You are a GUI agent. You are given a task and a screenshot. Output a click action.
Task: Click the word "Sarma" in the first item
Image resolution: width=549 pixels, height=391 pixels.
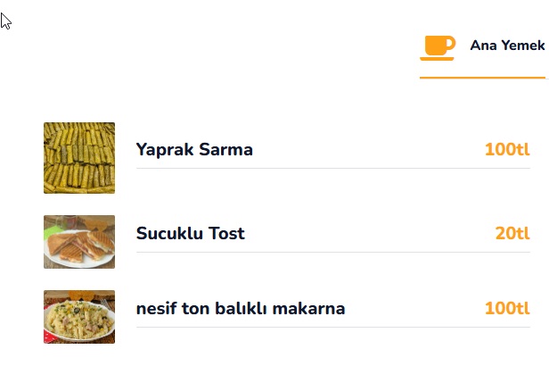226,150
